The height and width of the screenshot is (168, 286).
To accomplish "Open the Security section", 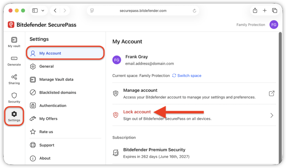I will tap(14, 98).
